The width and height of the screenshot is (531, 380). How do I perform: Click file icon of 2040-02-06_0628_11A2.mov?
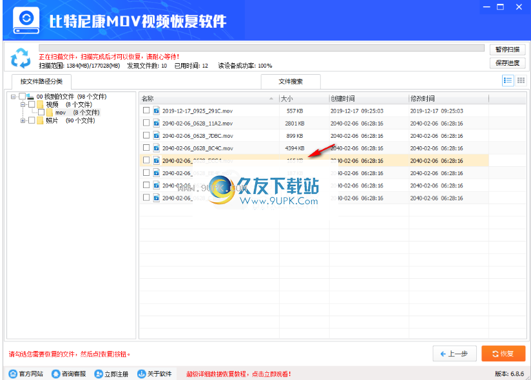[156, 123]
